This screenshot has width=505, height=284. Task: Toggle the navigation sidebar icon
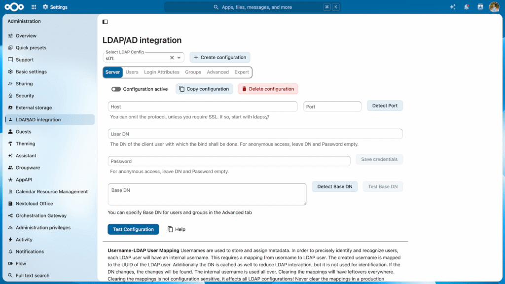pyautogui.click(x=106, y=22)
